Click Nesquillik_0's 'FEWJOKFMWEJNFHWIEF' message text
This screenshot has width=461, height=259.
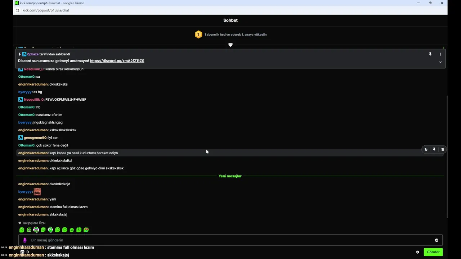(x=66, y=100)
